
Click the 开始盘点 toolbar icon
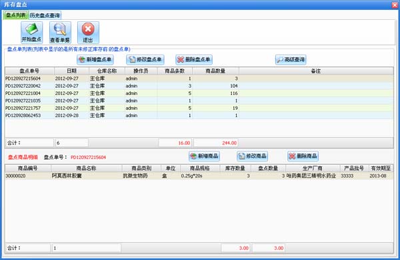point(31,33)
